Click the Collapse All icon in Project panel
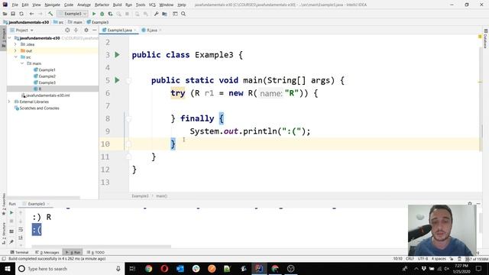The image size is (489, 275). coord(76,31)
